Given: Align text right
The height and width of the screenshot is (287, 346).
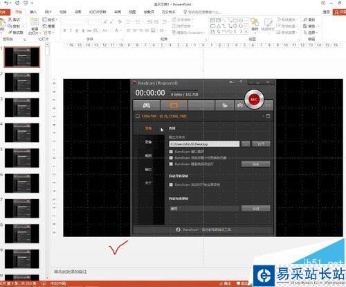Looking at the screenshot, I should [x=140, y=31].
